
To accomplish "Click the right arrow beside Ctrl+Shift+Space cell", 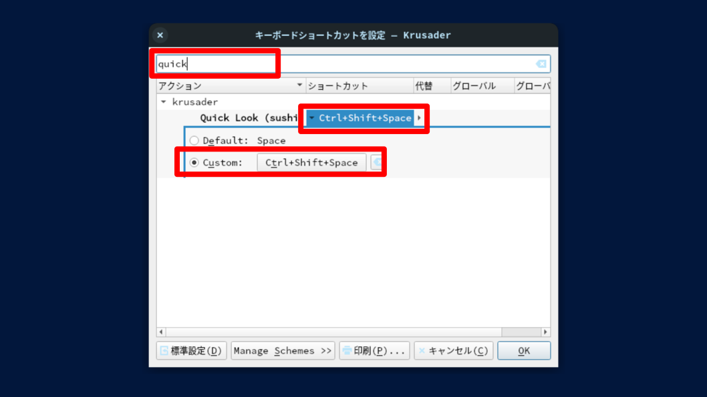I will pos(419,118).
